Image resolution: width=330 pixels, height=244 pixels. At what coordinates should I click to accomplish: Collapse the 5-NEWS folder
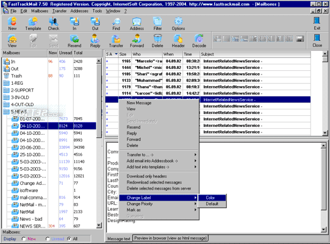pyautogui.click(x=19, y=112)
